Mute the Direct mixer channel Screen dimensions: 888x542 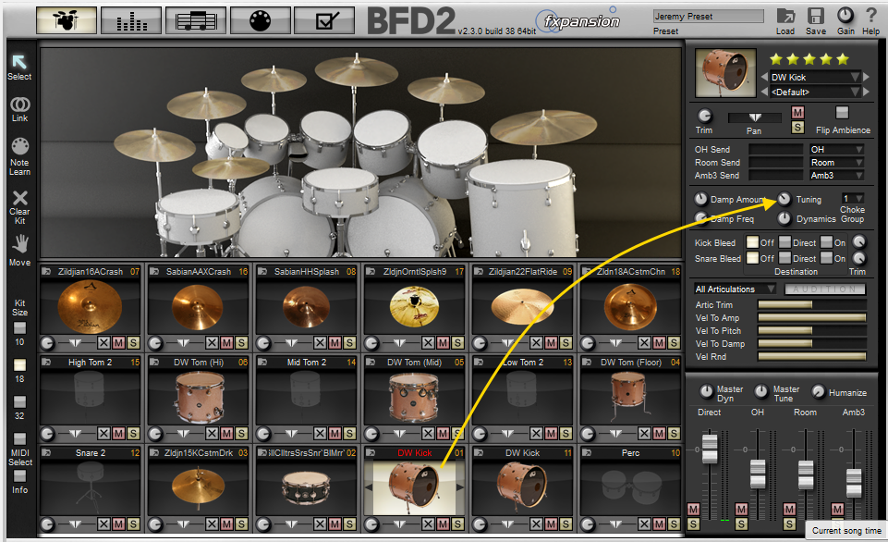693,509
